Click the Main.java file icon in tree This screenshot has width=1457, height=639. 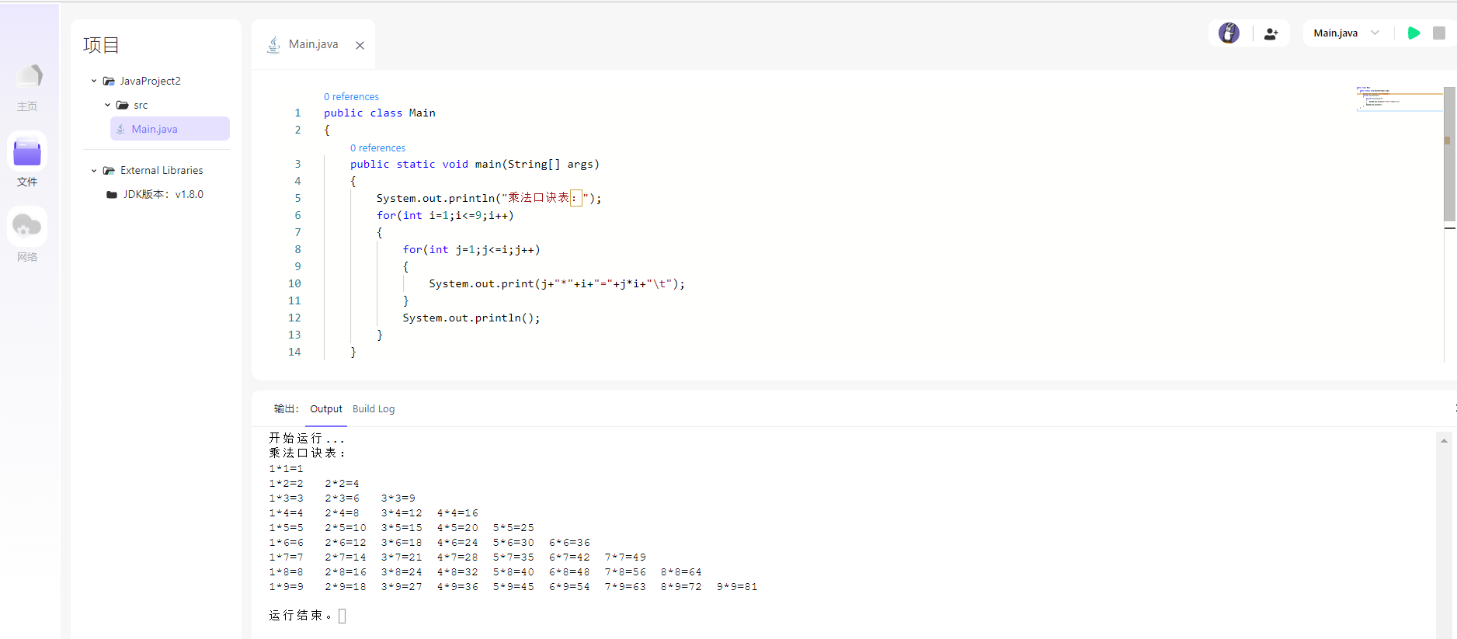pos(120,129)
